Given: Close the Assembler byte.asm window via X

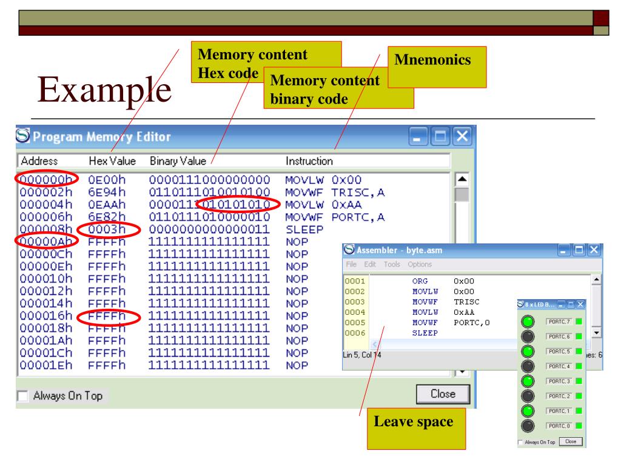Looking at the screenshot, I should pyautogui.click(x=594, y=250).
